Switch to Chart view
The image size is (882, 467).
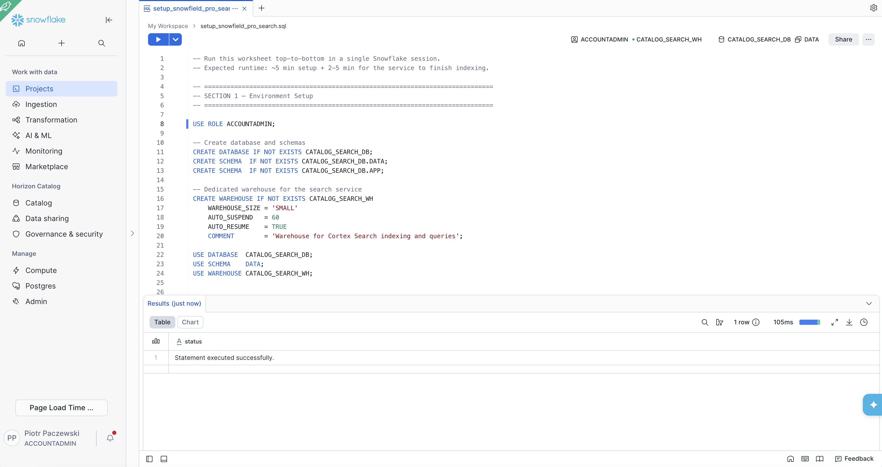pos(190,322)
